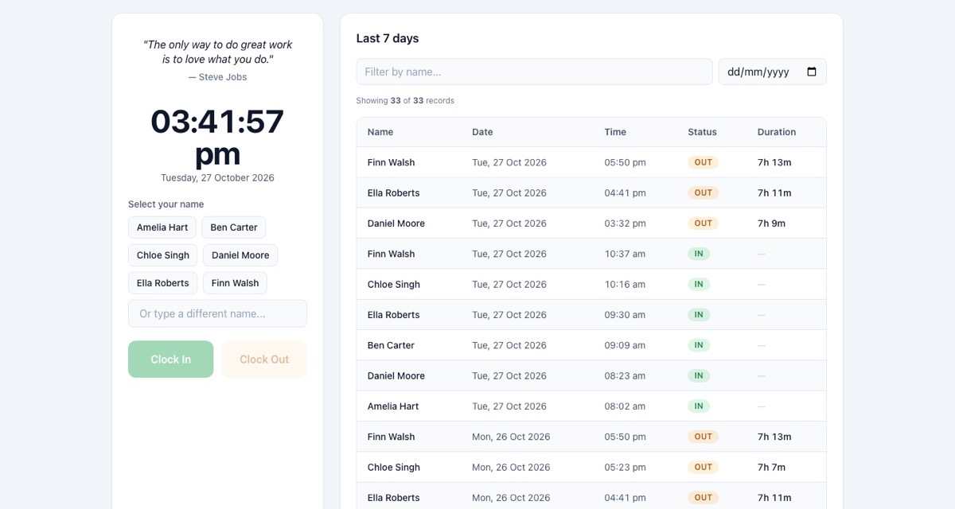Click 'Ben Carter' in the 09:09 am table row
This screenshot has width=955, height=509.
click(391, 345)
